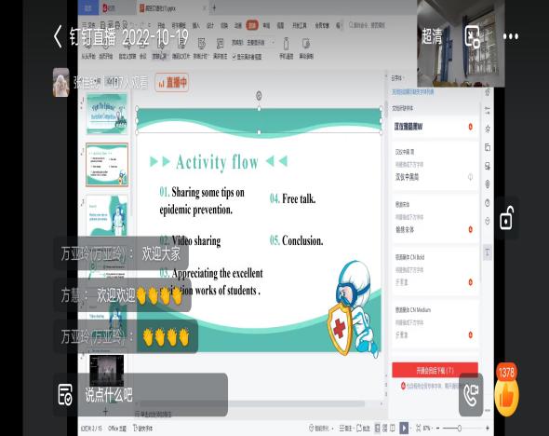The width and height of the screenshot is (549, 436).
Task: Adjust the zoom slider in status bar
Action: click(x=460, y=428)
